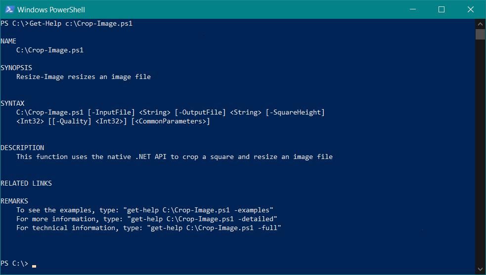Screen dimensions: 486x275
Task: Click the [<CommonParameters>] text in the syntax
Action: [171, 121]
